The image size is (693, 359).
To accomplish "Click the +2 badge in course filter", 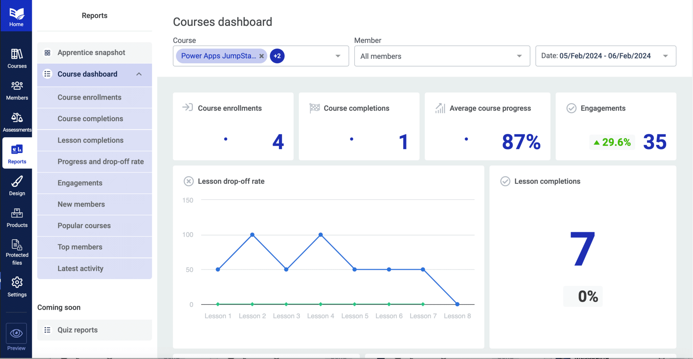I will coord(277,56).
